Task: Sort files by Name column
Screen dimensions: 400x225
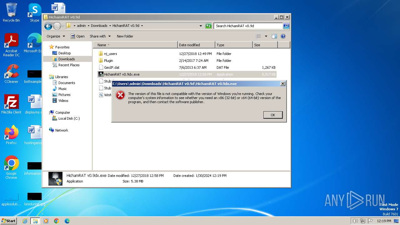Action: click(135, 45)
